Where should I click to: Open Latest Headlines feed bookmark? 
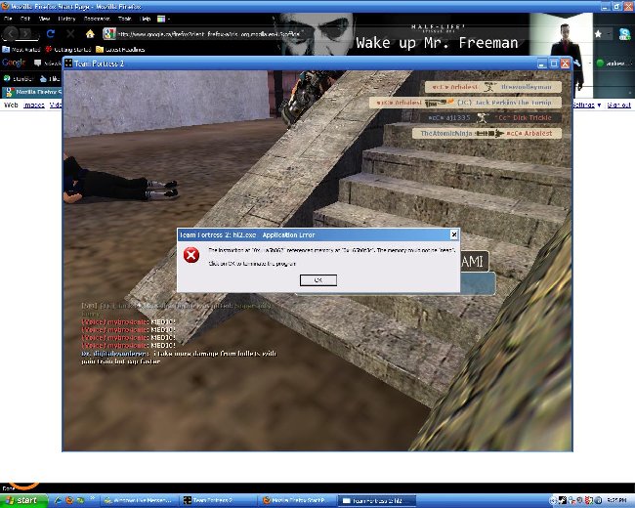[120, 50]
